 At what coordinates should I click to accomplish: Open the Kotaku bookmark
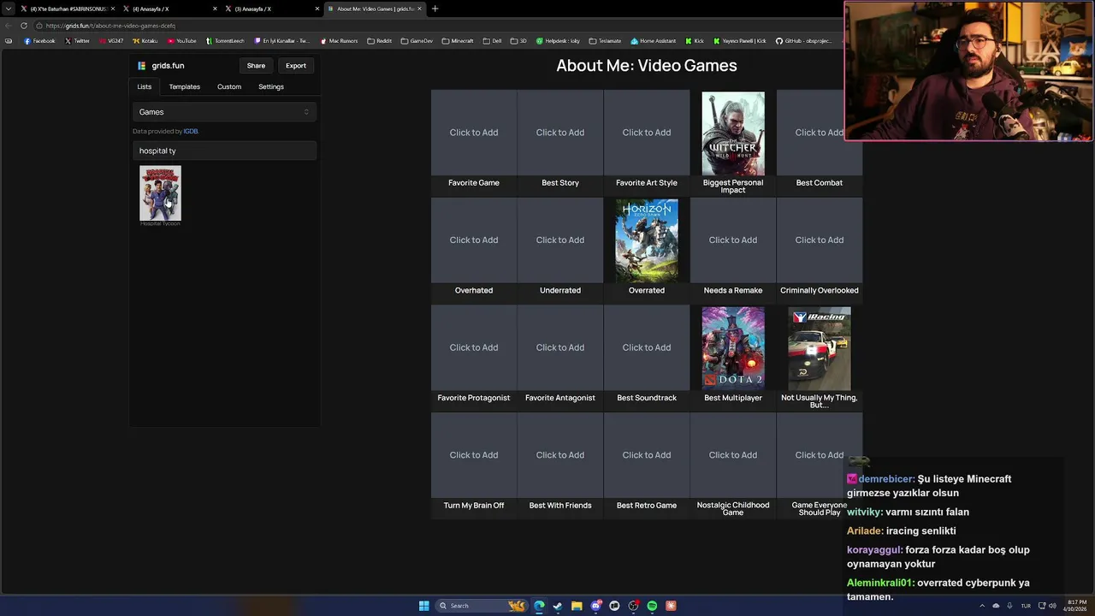pyautogui.click(x=145, y=41)
